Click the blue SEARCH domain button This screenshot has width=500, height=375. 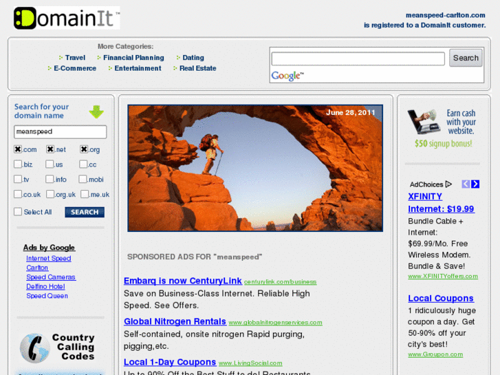coord(85,212)
